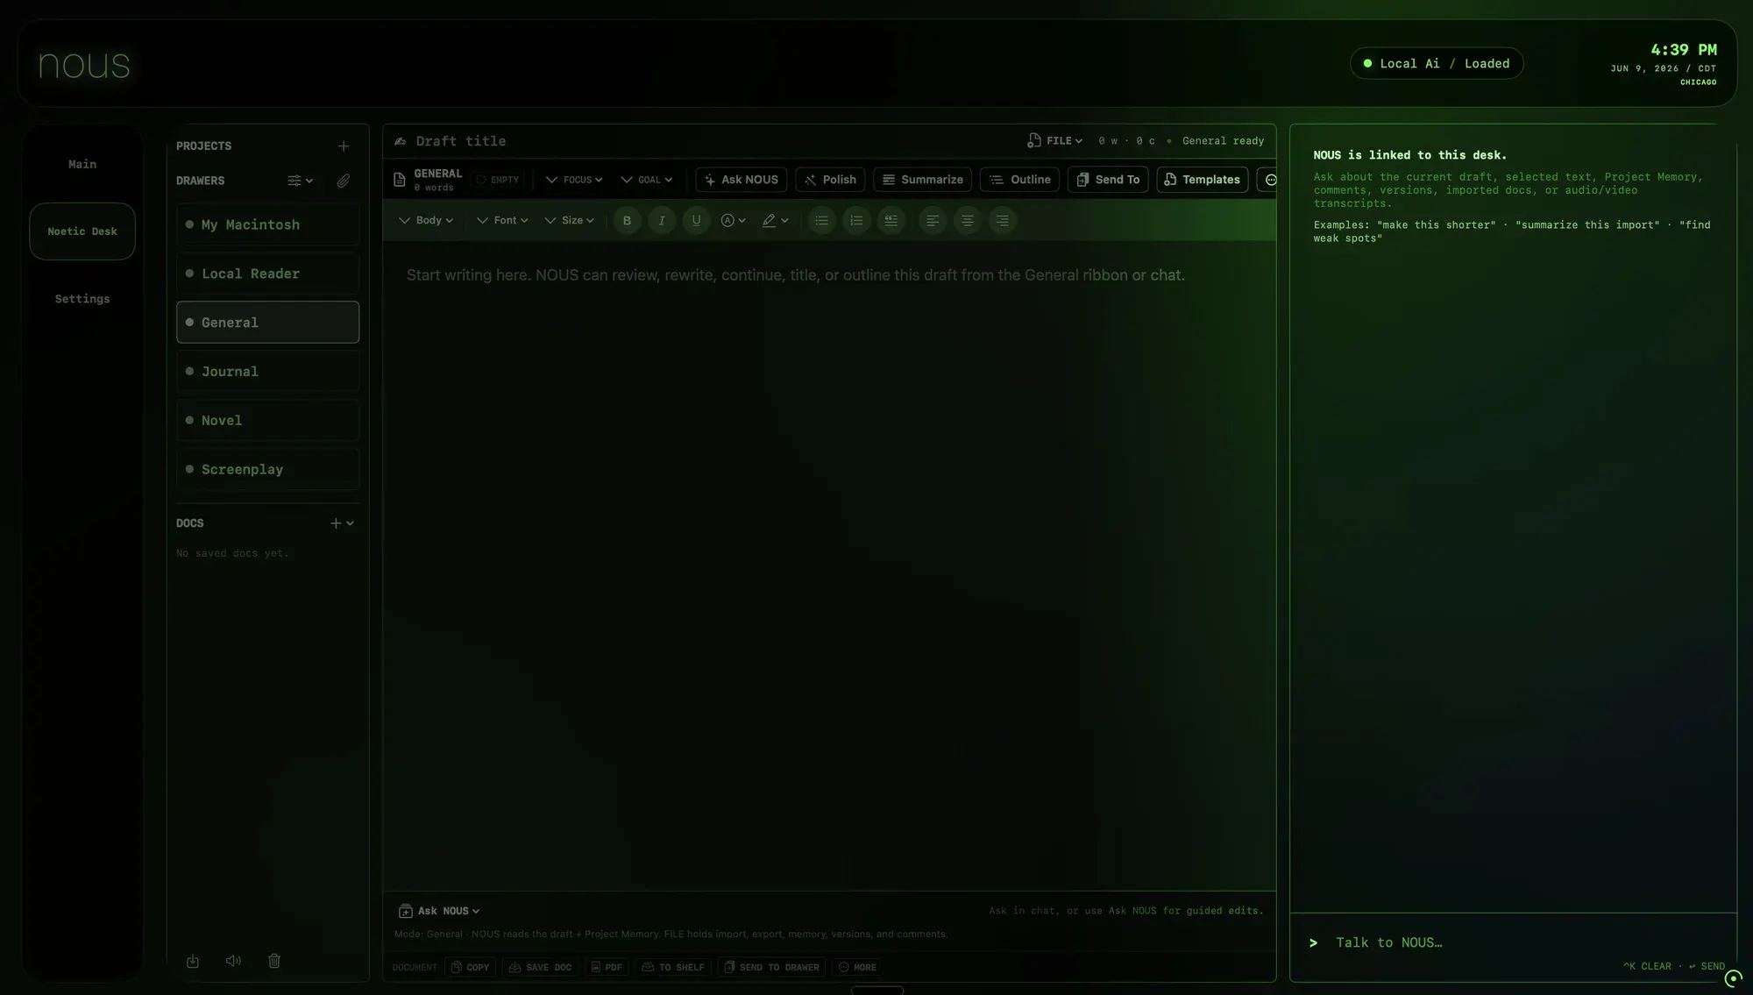This screenshot has width=1753, height=995.
Task: Open the Body paragraph style dropdown
Action: pos(426,221)
